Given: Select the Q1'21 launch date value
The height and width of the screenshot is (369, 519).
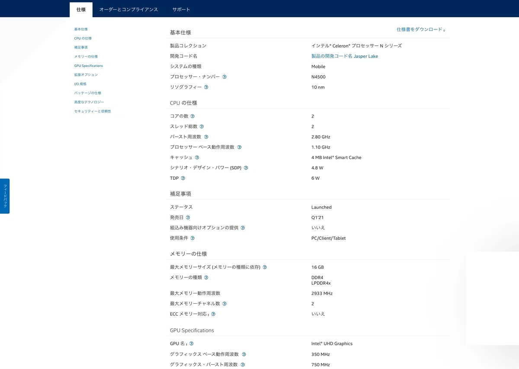Looking at the screenshot, I should click(x=317, y=218).
